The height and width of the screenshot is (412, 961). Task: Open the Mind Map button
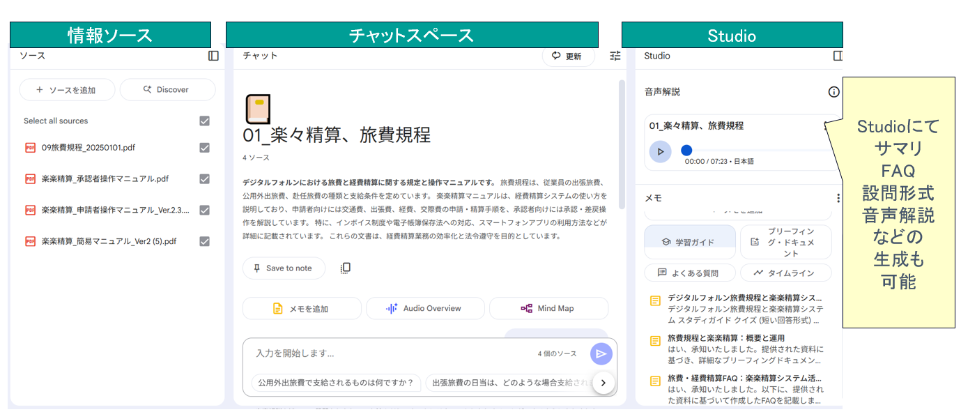click(549, 308)
